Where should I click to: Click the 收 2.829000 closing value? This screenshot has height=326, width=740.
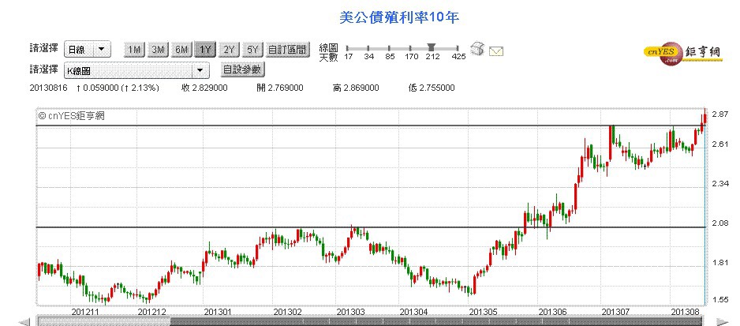pos(204,88)
